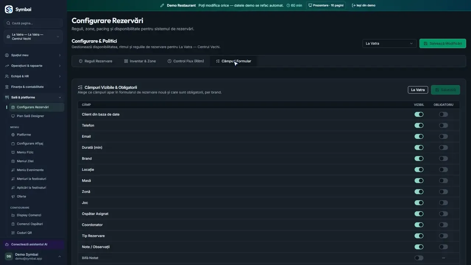Click Salvează Modificări button
Viewport: 471px width, 265px height.
[x=443, y=43]
